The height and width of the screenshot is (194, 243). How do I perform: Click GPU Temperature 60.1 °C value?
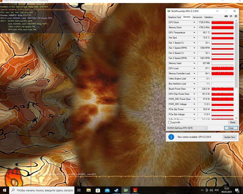(204, 33)
